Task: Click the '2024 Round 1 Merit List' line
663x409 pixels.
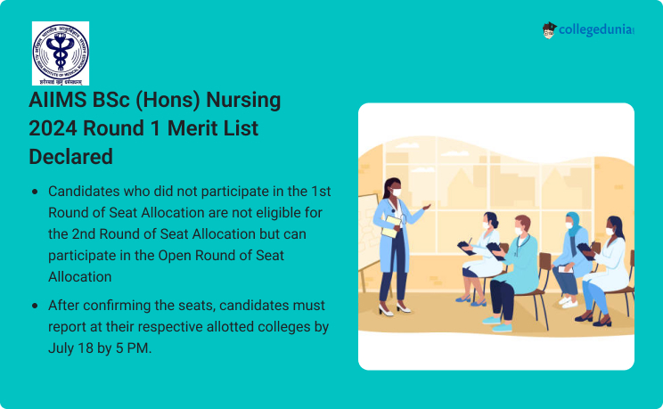Action: coord(143,128)
